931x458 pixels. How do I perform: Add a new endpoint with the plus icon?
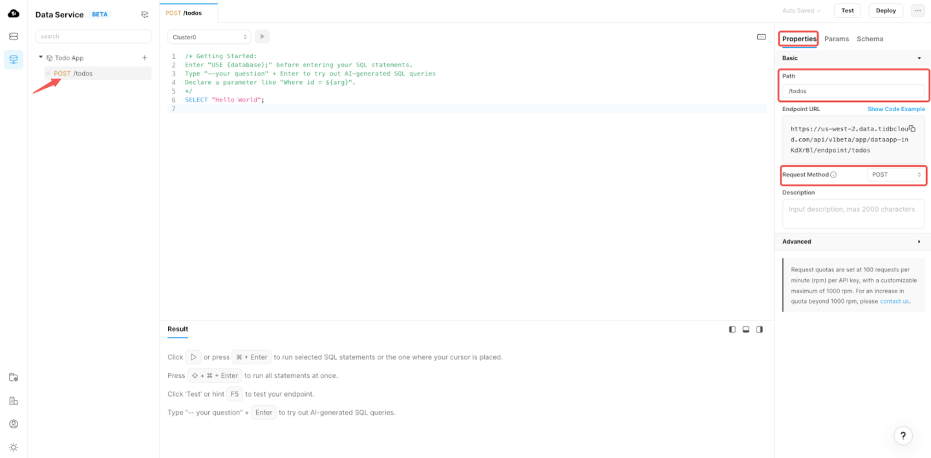pos(144,57)
